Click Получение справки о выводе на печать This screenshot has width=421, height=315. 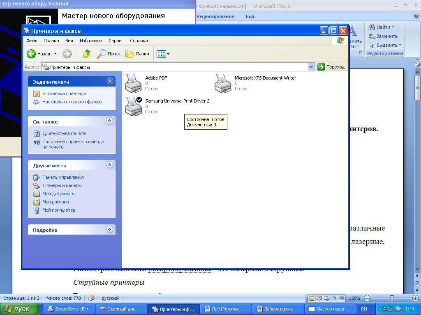pos(73,144)
